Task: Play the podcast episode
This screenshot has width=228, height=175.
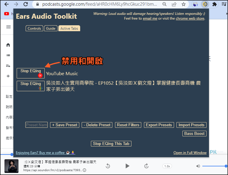Action: point(127,166)
